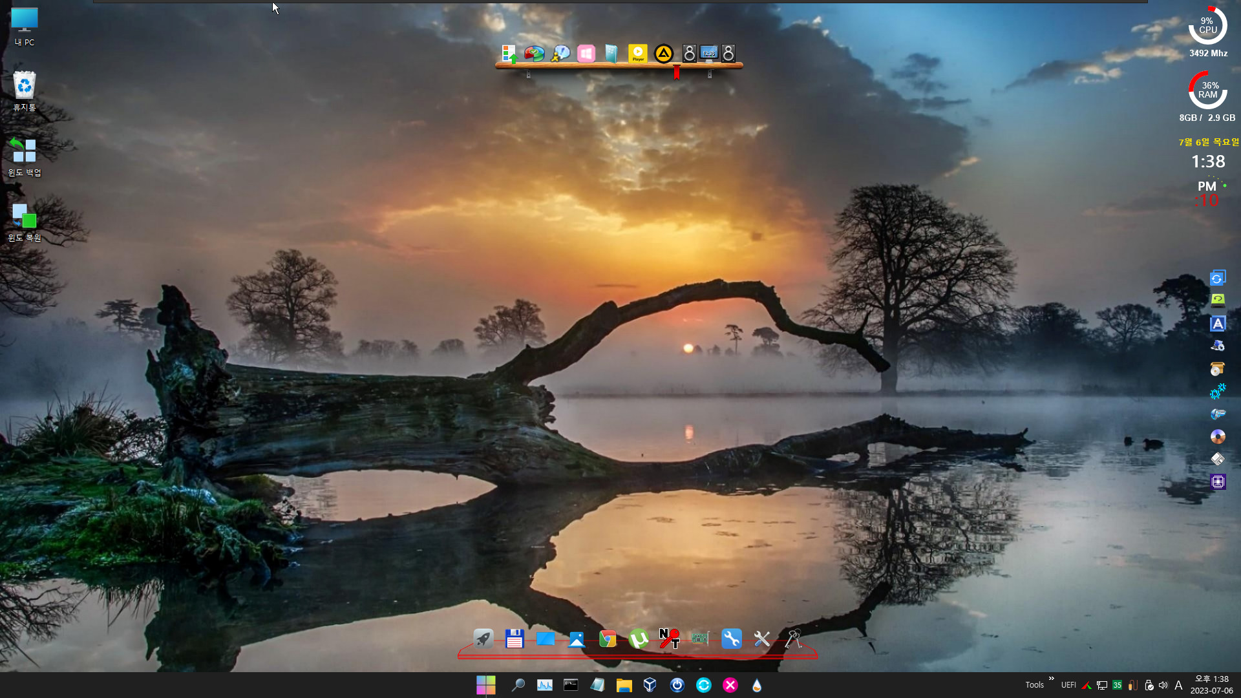Open the Start menu colorful Windows button
Image resolution: width=1241 pixels, height=698 pixels.
(485, 685)
